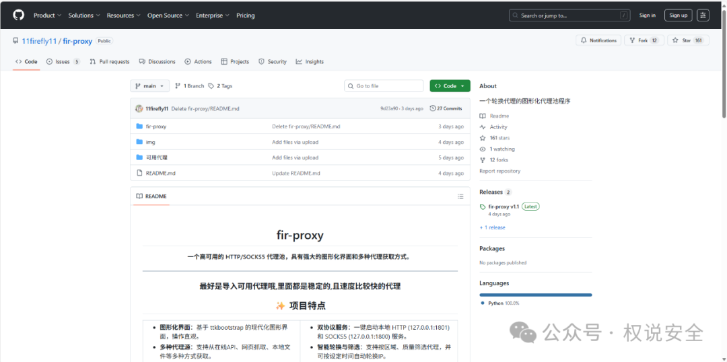The height and width of the screenshot is (362, 727).
Task: Fork the repository with the Fork button
Action: (x=644, y=41)
